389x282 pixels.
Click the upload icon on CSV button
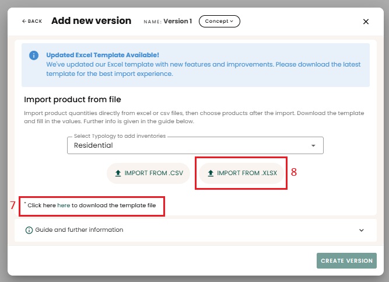click(x=118, y=173)
